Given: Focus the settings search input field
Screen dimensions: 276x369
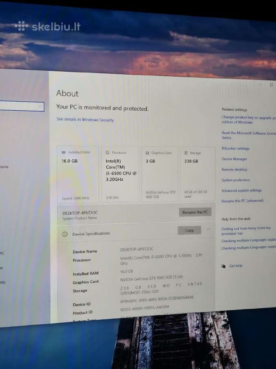Looking at the screenshot, I should click(x=22, y=106).
